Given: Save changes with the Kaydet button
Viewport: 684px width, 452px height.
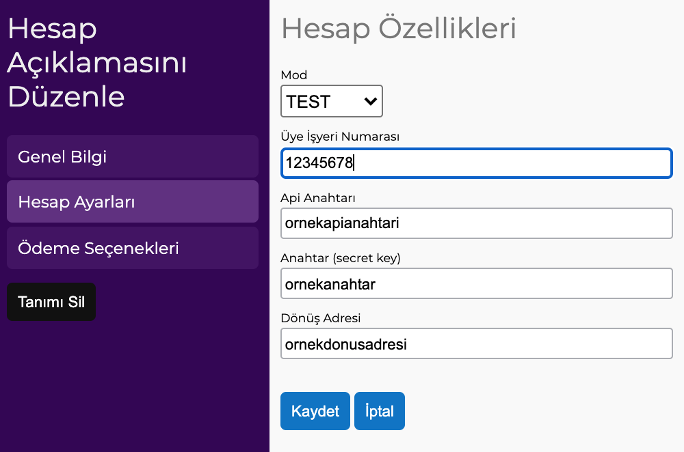Looking at the screenshot, I should (315, 411).
